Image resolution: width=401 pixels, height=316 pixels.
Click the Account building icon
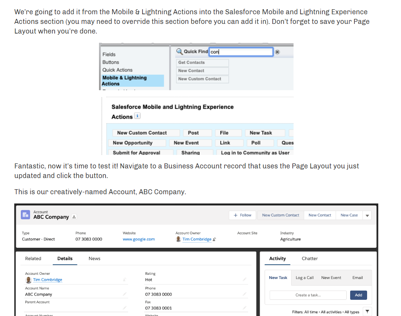click(x=25, y=215)
